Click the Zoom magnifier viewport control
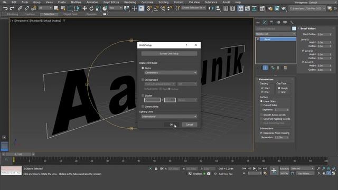Image resolution: width=338 pixels, height=190 pixels. coord(319,168)
